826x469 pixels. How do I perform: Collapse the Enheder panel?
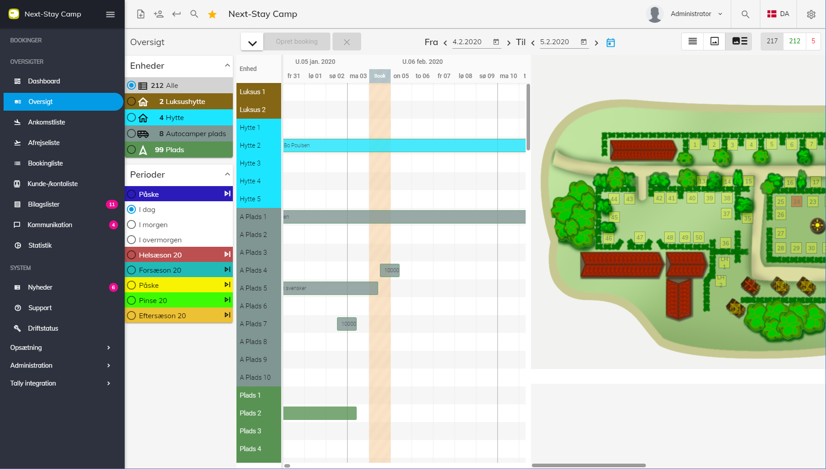pos(228,66)
